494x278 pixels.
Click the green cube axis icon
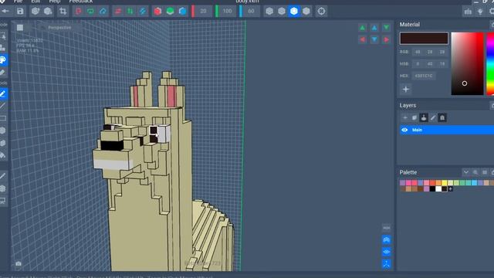pyautogui.click(x=170, y=12)
